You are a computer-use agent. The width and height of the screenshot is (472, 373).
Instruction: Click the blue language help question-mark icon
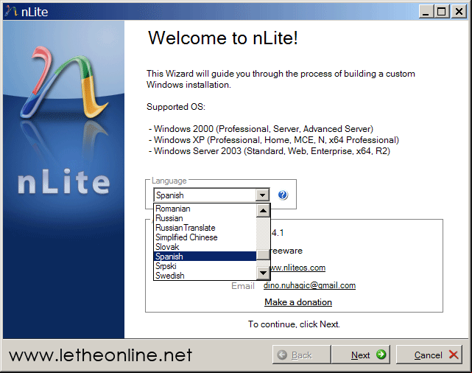pyautogui.click(x=283, y=195)
